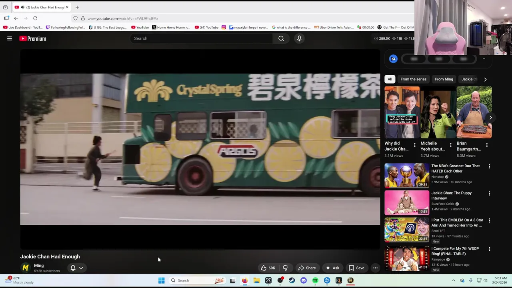Open the (61) YouTube bookmark

click(x=206, y=27)
